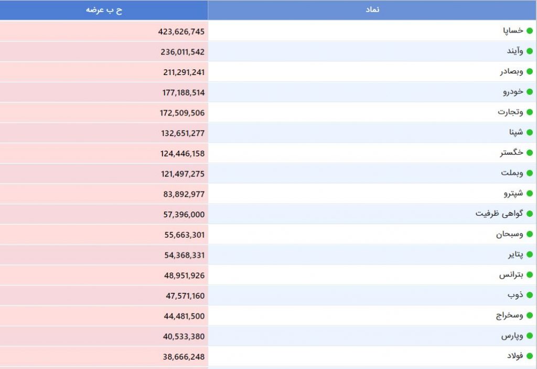This screenshot has height=369, width=537.
Task: Click the value 236,011,542
Action: (x=182, y=52)
